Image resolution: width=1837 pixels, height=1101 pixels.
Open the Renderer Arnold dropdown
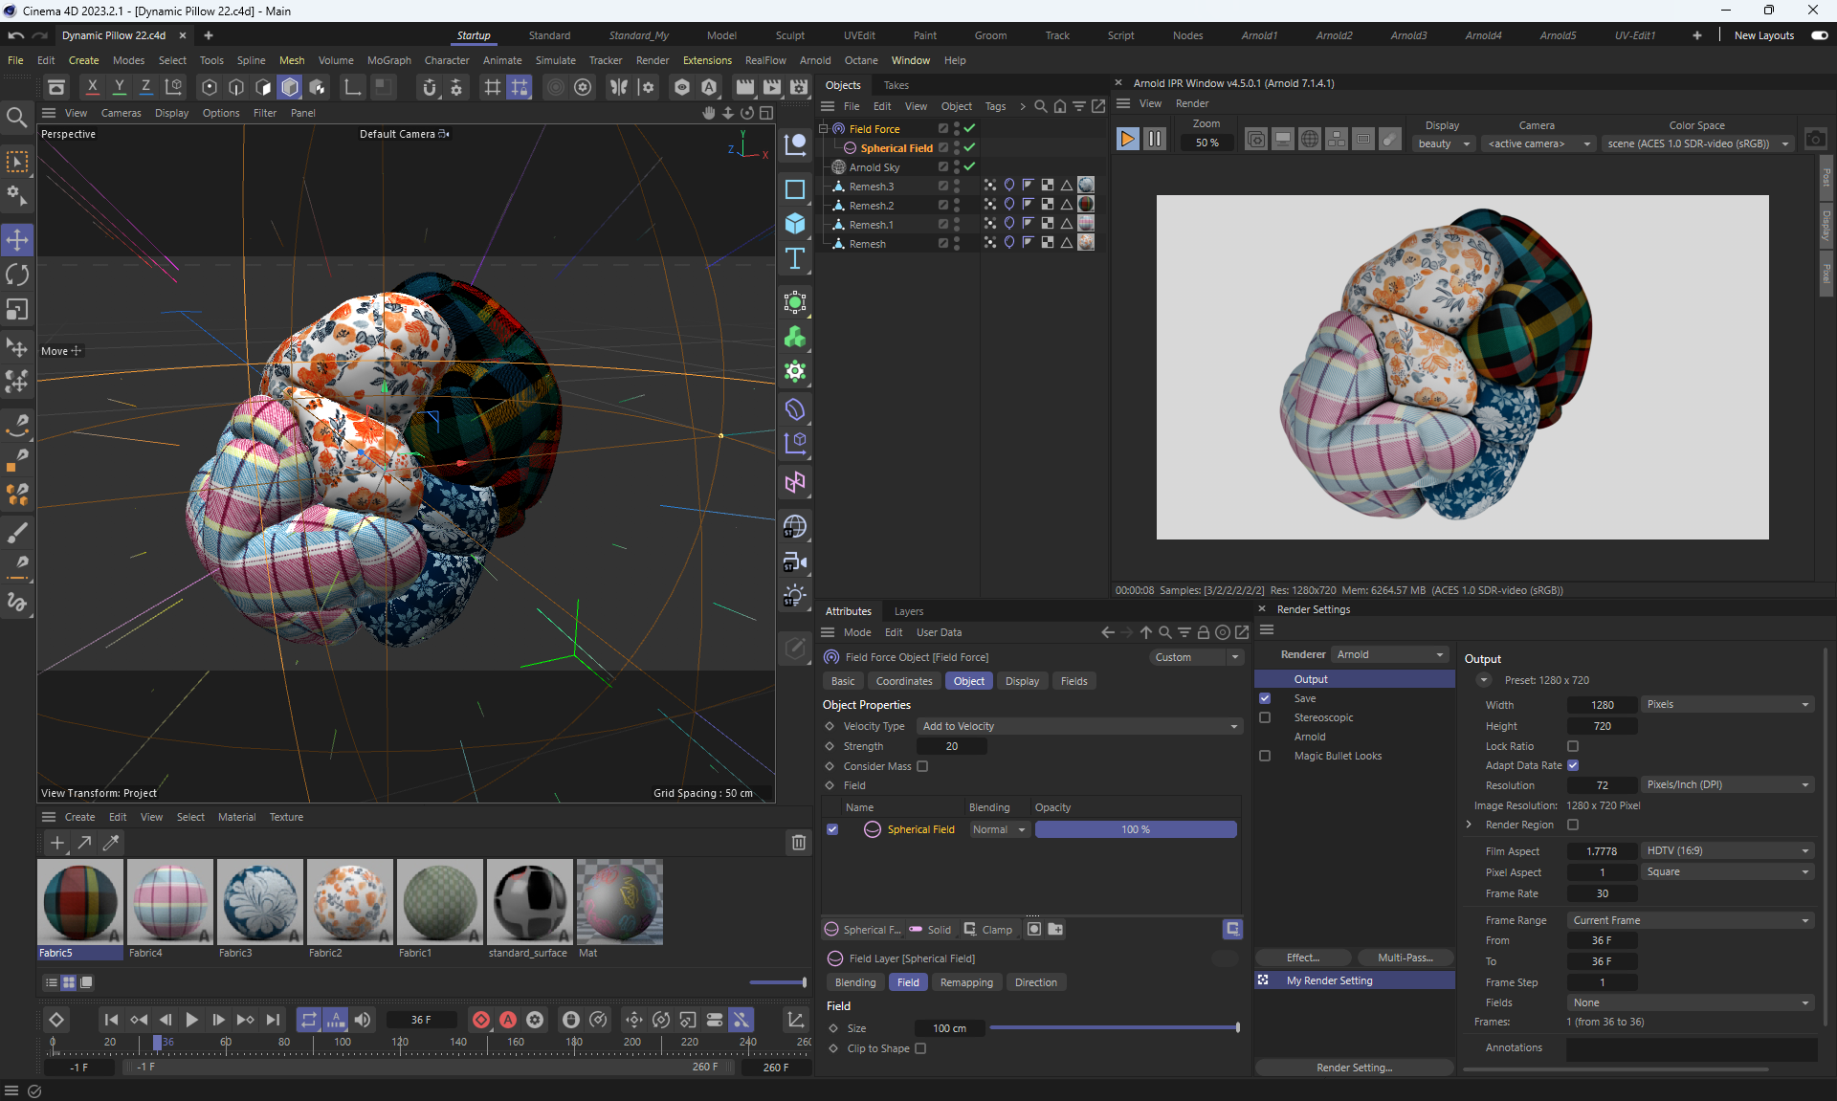click(x=1389, y=654)
